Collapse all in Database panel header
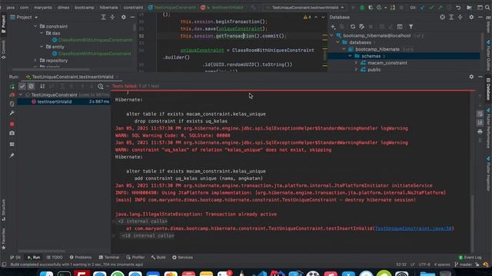 click(x=460, y=17)
